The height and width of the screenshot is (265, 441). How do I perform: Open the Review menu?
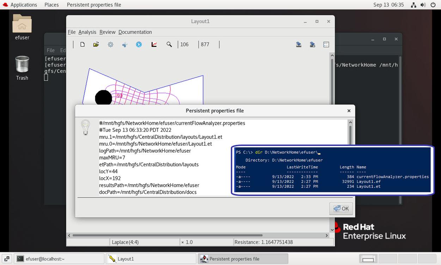(107, 32)
